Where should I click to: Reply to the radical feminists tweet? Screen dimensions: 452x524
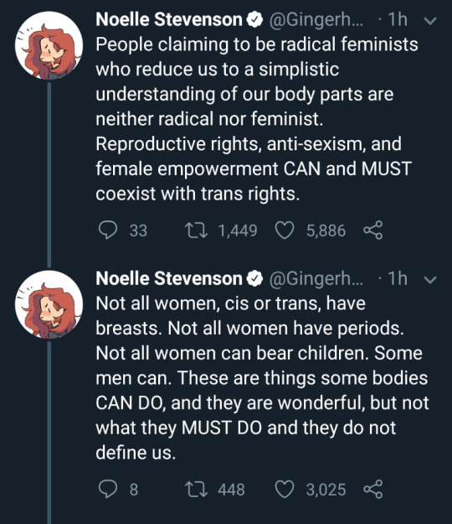108,230
